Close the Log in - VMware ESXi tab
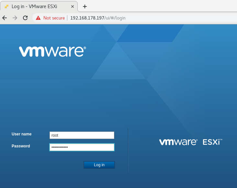This screenshot has height=188, width=237. point(73,6)
